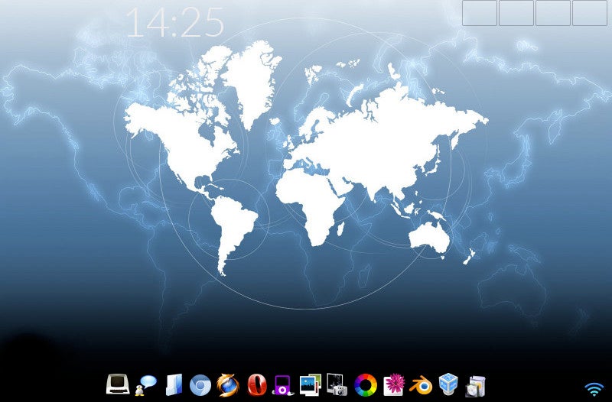Switch to the first workspace box
The image size is (612, 402).
click(x=480, y=13)
